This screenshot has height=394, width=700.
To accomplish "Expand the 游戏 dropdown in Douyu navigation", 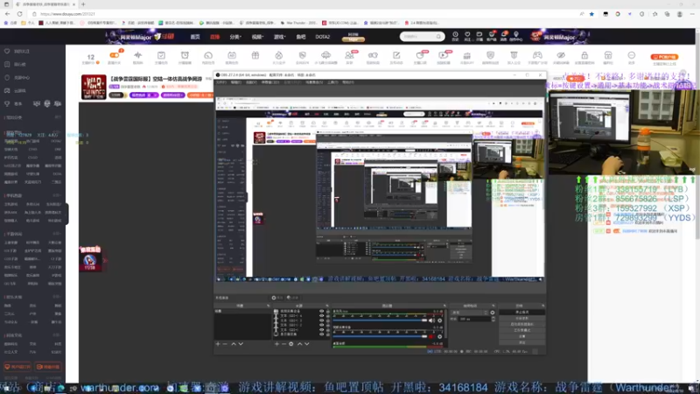I will point(279,37).
